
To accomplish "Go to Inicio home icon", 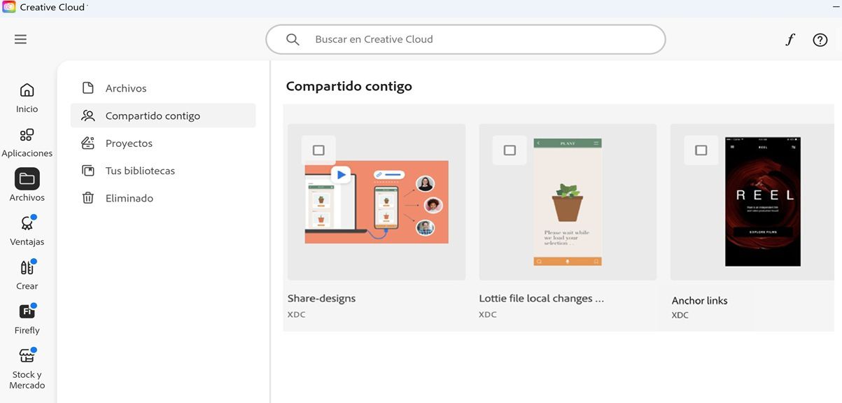I will (x=27, y=90).
